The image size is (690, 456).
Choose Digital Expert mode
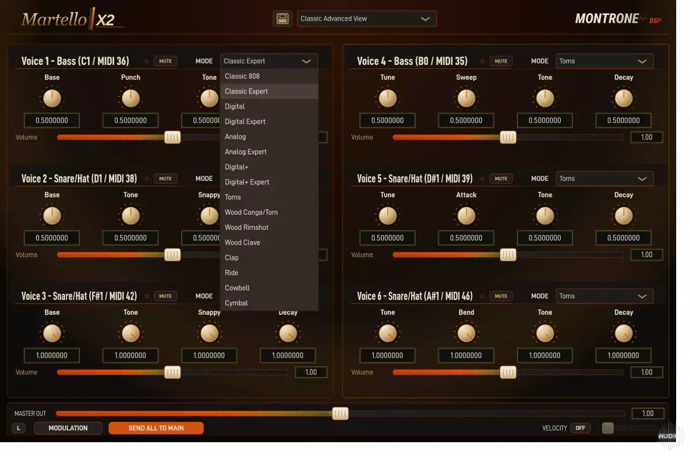(x=269, y=121)
